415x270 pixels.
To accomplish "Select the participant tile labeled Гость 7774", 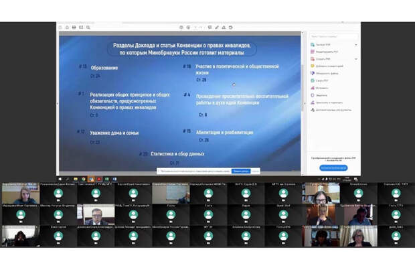I will [x=396, y=214].
